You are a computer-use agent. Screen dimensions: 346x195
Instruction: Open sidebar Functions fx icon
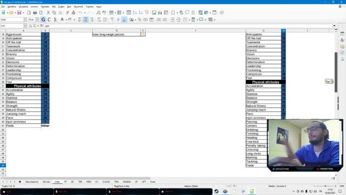coord(342,59)
